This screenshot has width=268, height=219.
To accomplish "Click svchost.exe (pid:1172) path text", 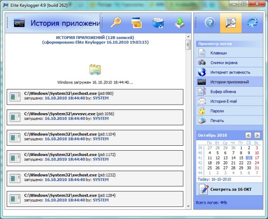I will (70, 154).
